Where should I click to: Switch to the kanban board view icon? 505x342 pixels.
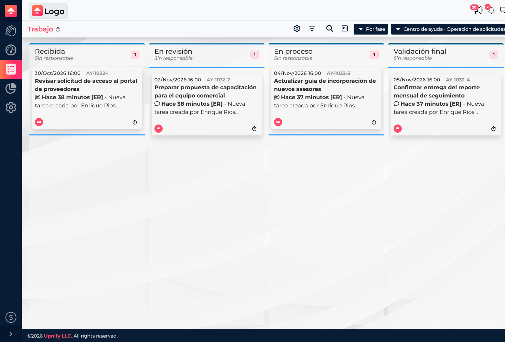click(x=345, y=28)
